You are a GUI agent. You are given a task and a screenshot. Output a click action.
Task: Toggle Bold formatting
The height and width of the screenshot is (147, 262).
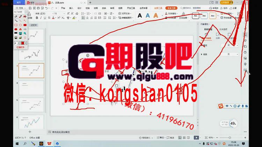[37, 18]
